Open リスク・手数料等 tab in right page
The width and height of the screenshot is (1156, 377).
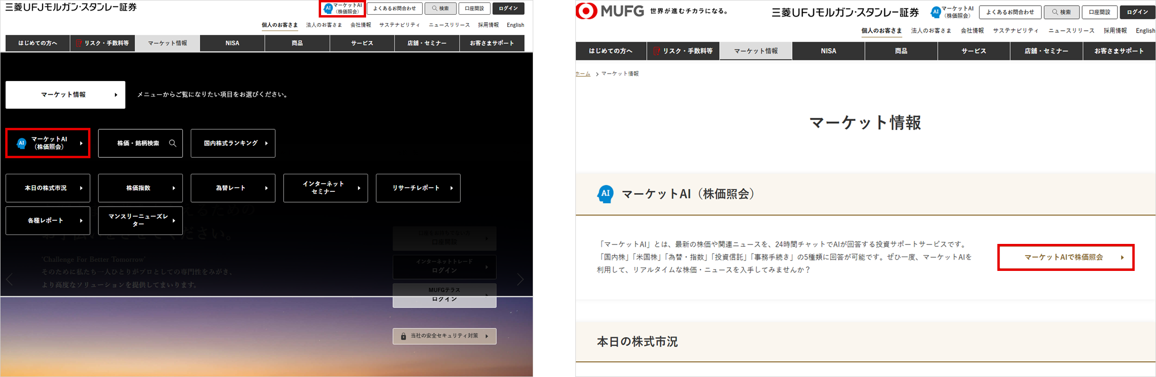click(683, 51)
